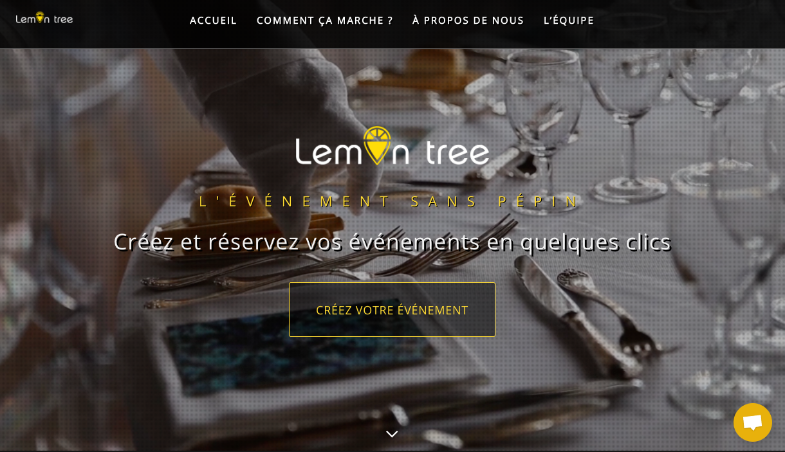Image resolution: width=785 pixels, height=452 pixels.
Task: Click the down chevron below the hero
Action: click(x=392, y=434)
